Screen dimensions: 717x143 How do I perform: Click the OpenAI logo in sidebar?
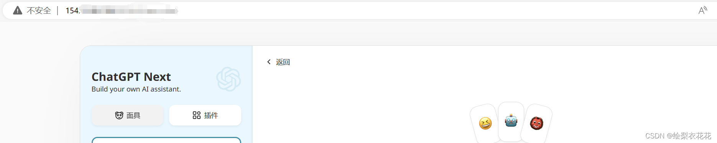(229, 79)
